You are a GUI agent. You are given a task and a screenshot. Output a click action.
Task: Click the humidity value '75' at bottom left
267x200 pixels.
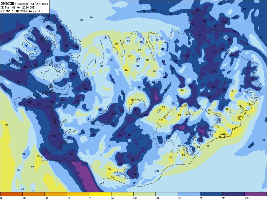[22, 189]
